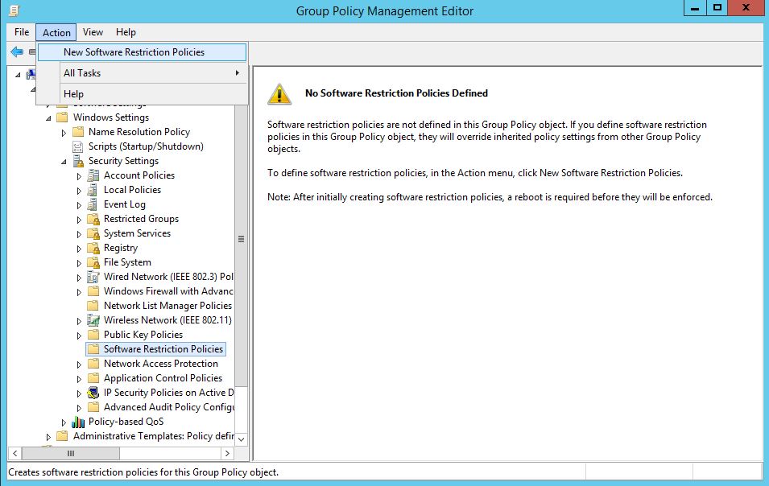Click the File System locked folder icon
The image size is (769, 486).
93,262
